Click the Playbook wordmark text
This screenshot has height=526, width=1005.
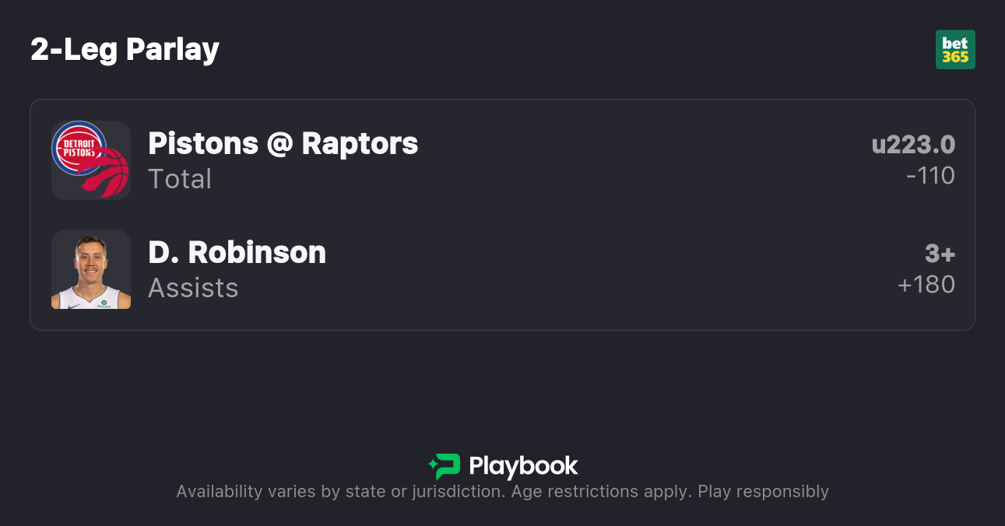[x=523, y=466]
